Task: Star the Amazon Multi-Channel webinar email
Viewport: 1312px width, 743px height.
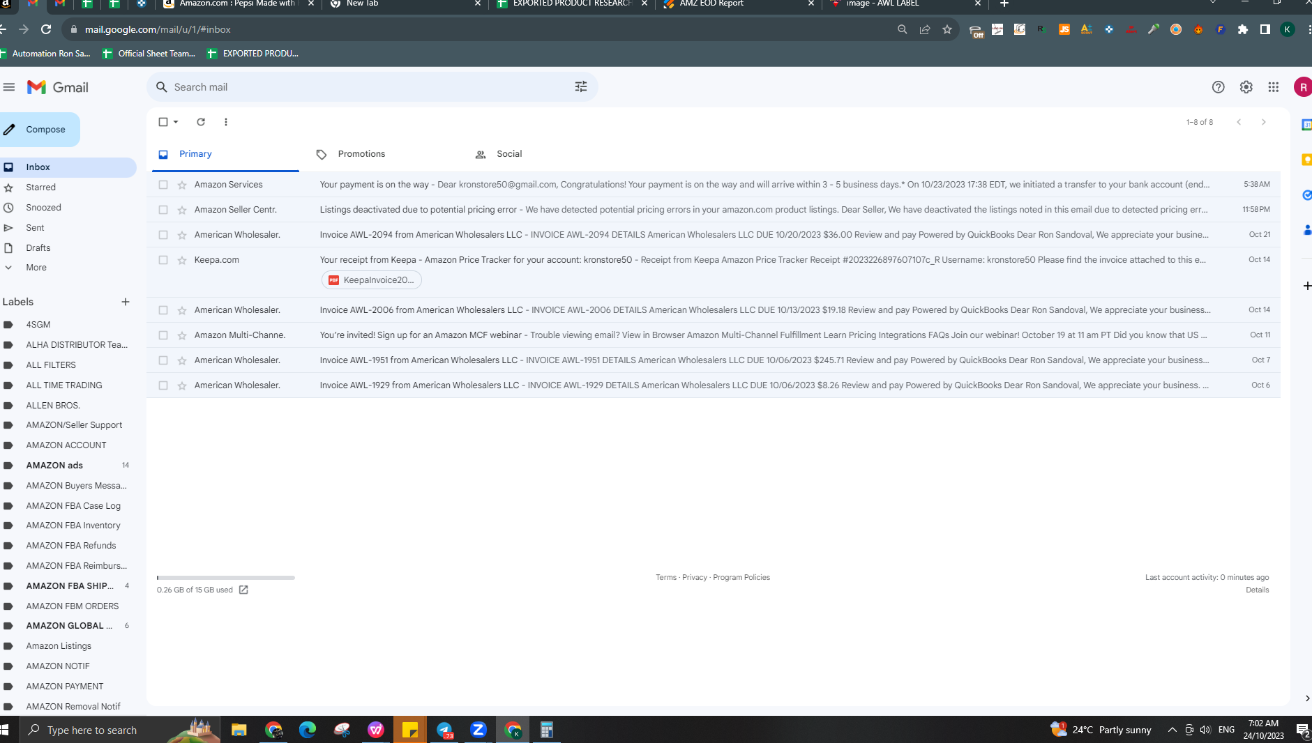Action: [x=182, y=335]
